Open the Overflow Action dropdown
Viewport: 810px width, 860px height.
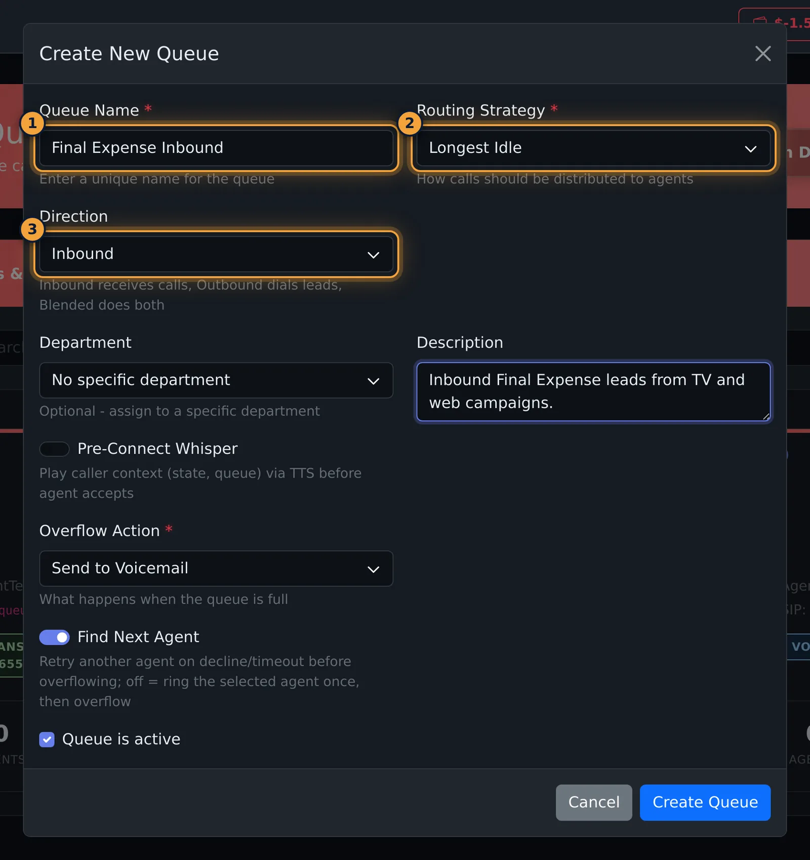click(216, 568)
